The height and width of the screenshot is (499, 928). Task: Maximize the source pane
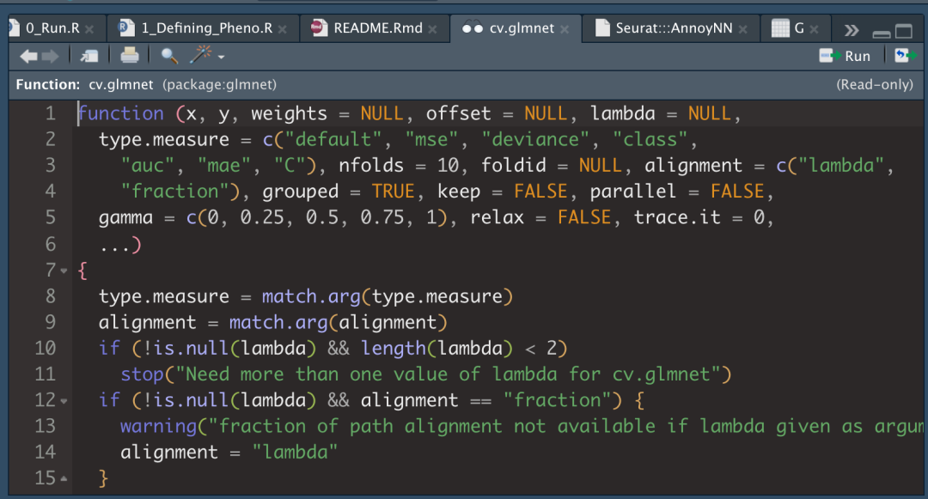[904, 31]
